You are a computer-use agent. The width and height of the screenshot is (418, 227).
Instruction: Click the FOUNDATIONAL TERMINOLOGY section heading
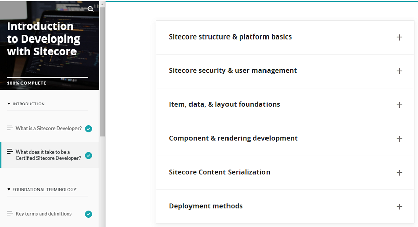click(x=44, y=190)
